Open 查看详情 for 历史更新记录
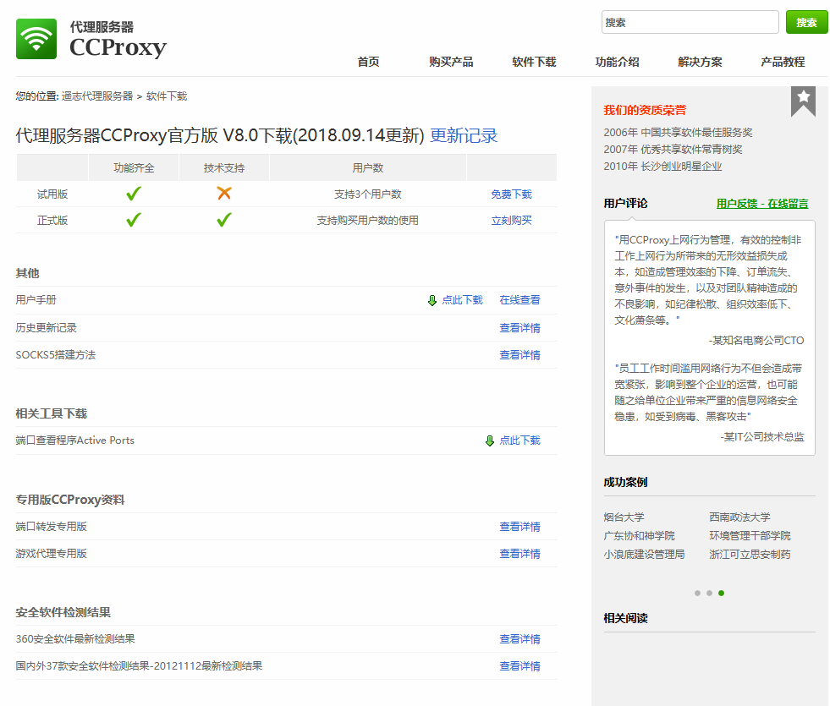 519,328
